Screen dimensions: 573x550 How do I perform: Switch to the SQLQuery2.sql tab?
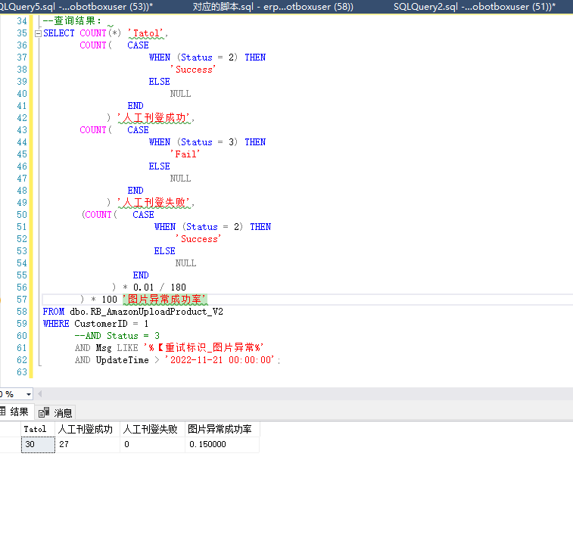[475, 7]
